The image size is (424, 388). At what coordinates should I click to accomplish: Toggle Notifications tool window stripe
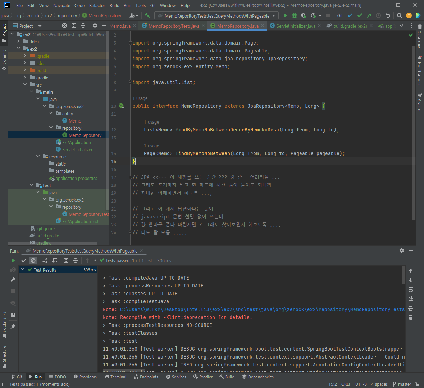coord(419,70)
